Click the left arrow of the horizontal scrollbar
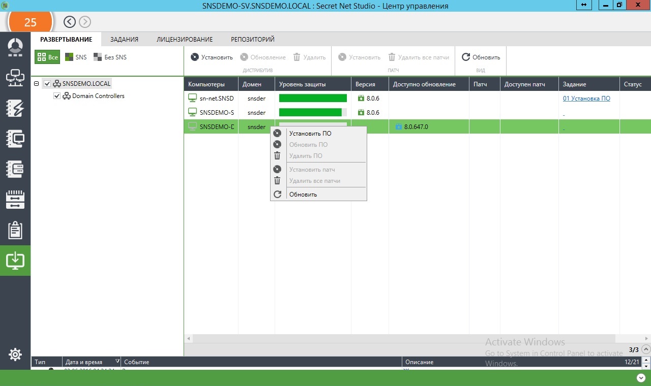Screen dimensions: 651x386 click(x=189, y=338)
